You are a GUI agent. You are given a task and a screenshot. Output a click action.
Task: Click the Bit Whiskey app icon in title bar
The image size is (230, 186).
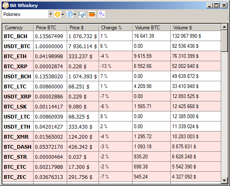click(x=5, y=5)
